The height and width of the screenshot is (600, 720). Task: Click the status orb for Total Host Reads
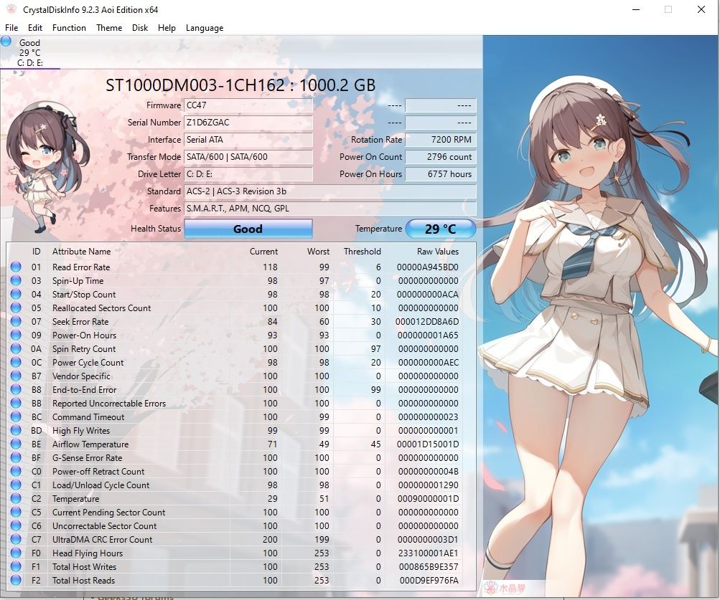pos(16,580)
